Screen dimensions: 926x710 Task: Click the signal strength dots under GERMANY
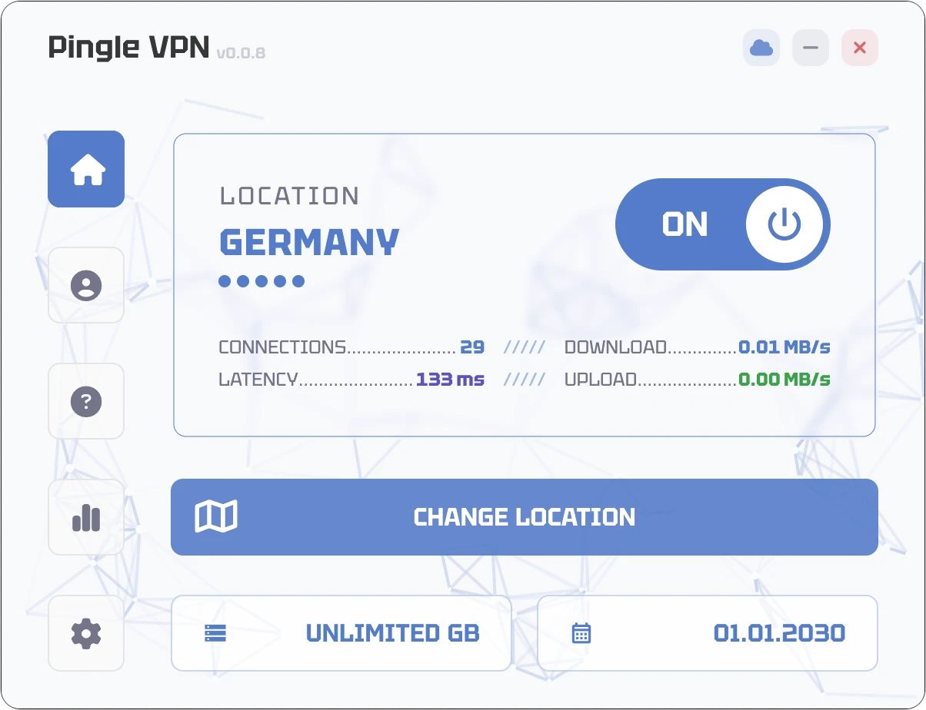point(261,281)
